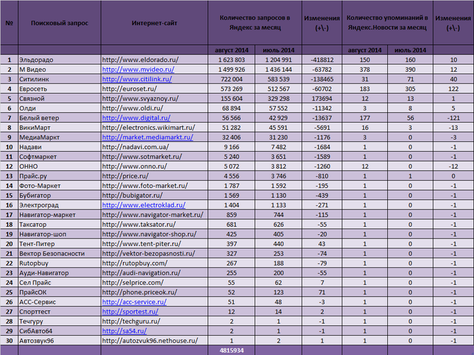
Task: Open the http://www.electroklad.ru/ link
Action: click(143, 205)
